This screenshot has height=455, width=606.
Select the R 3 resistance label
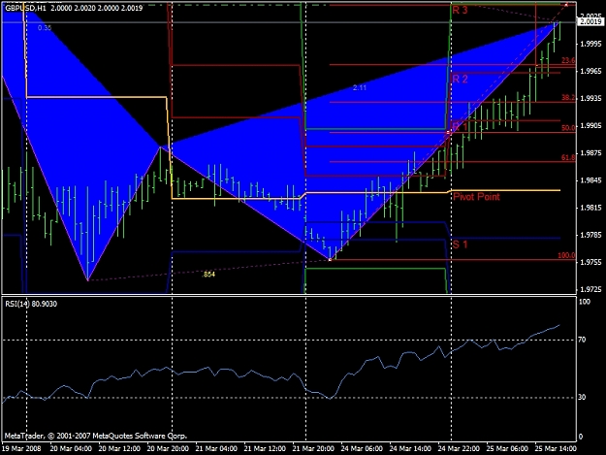click(460, 11)
